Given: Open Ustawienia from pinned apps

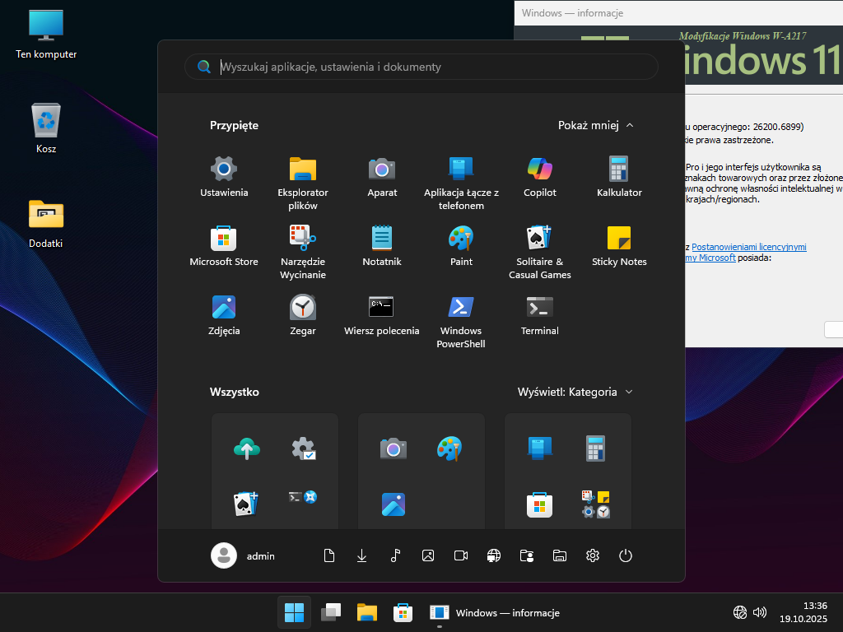Looking at the screenshot, I should tap(224, 177).
